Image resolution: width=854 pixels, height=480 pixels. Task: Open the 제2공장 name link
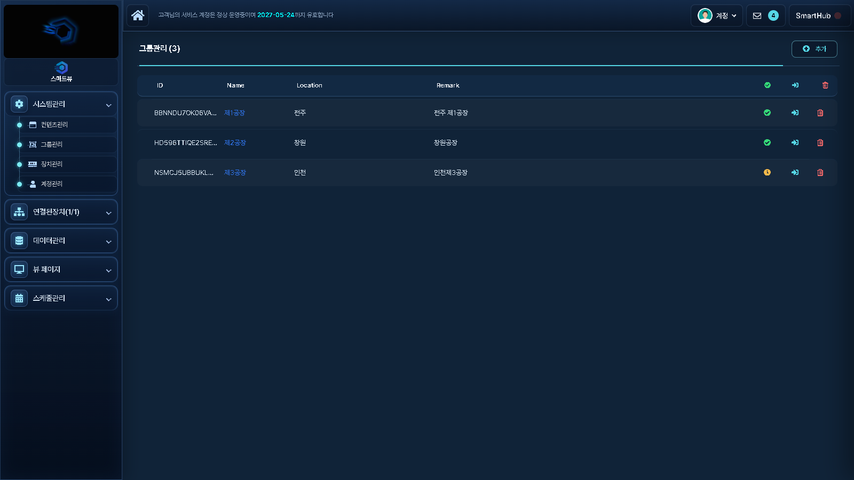[x=235, y=142]
